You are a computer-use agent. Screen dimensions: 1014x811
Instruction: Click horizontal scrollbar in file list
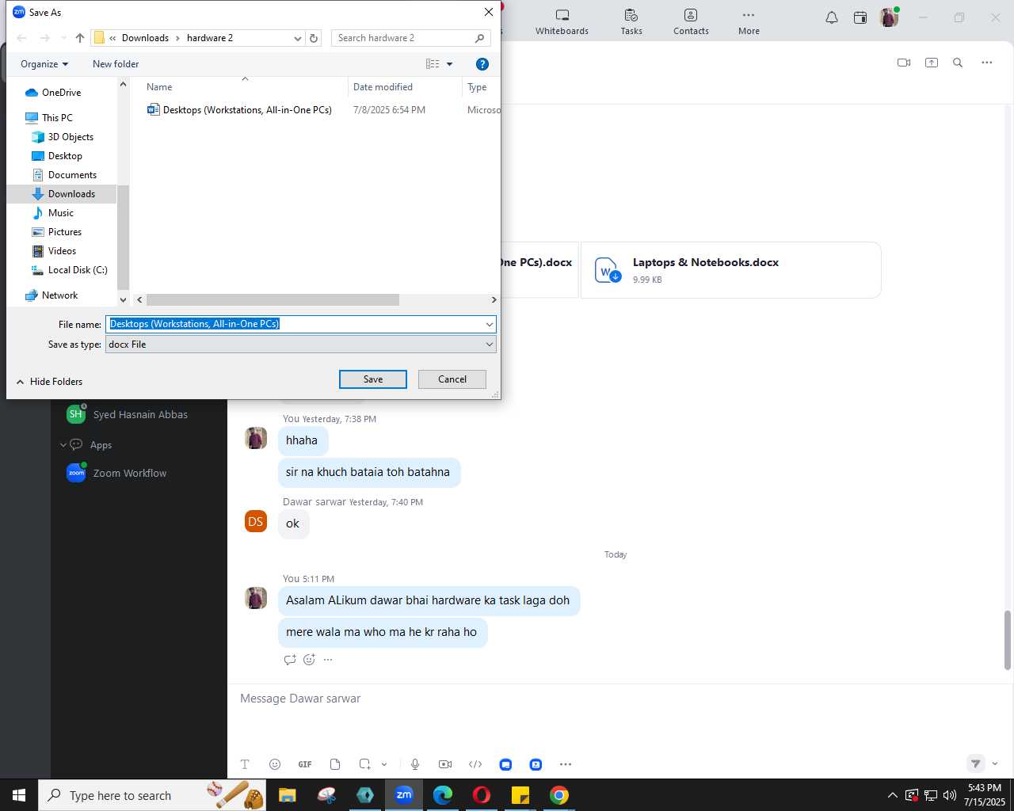pos(273,300)
